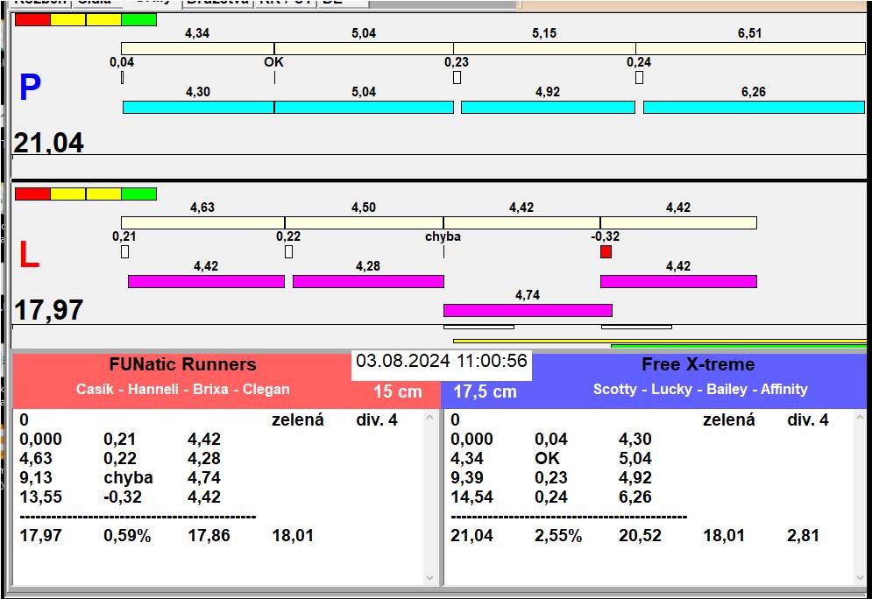Select the red -0,32 changeover marker
872x599 pixels.
pos(606,252)
